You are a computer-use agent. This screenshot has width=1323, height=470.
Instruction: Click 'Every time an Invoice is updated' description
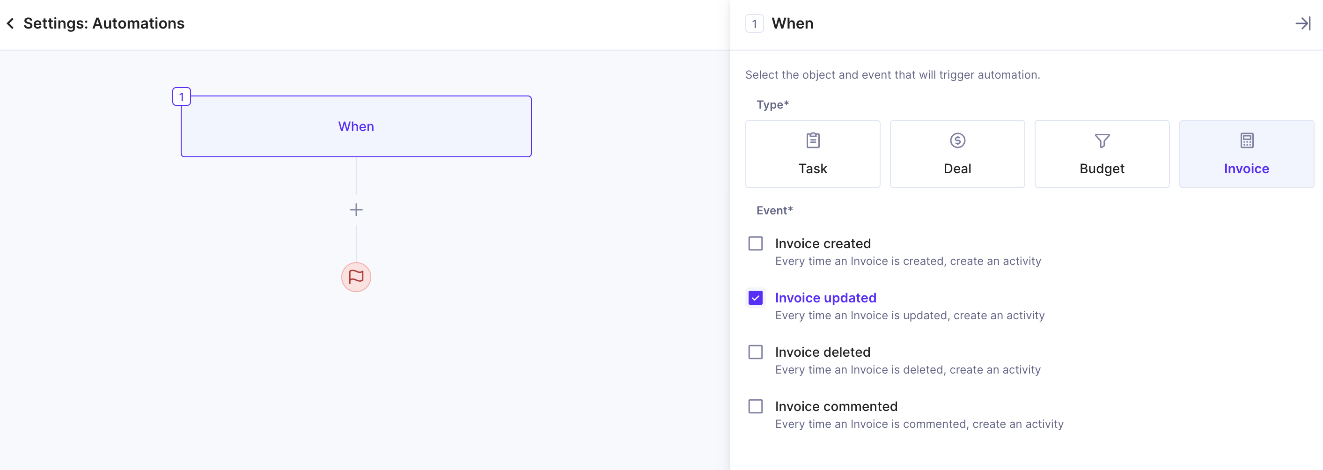pos(910,316)
